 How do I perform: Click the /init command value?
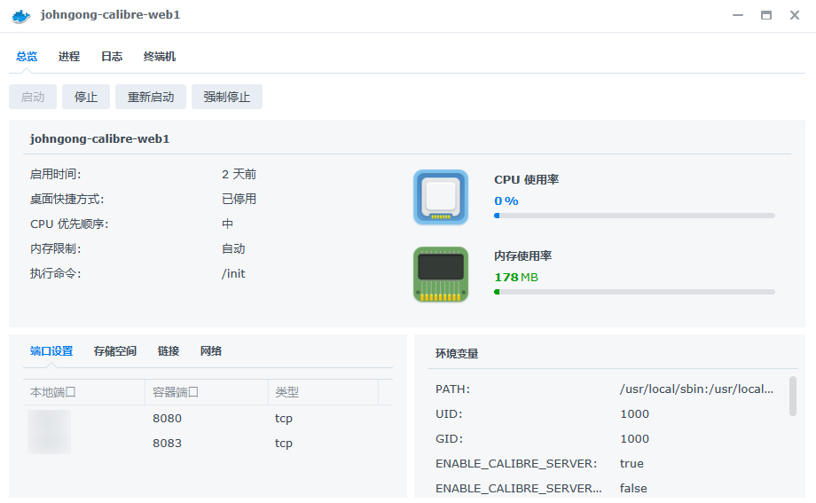click(x=233, y=273)
